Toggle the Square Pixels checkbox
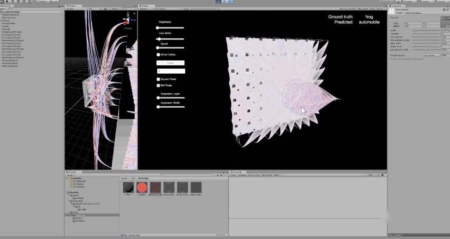Screen dimensions: 450x239 pos(158,79)
